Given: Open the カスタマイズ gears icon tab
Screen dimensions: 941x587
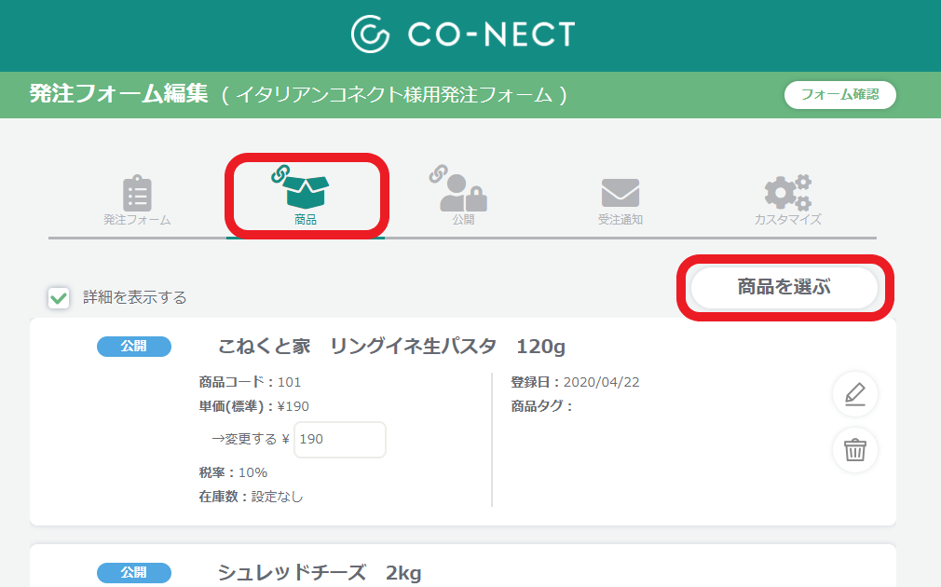Looking at the screenshot, I should tap(787, 193).
